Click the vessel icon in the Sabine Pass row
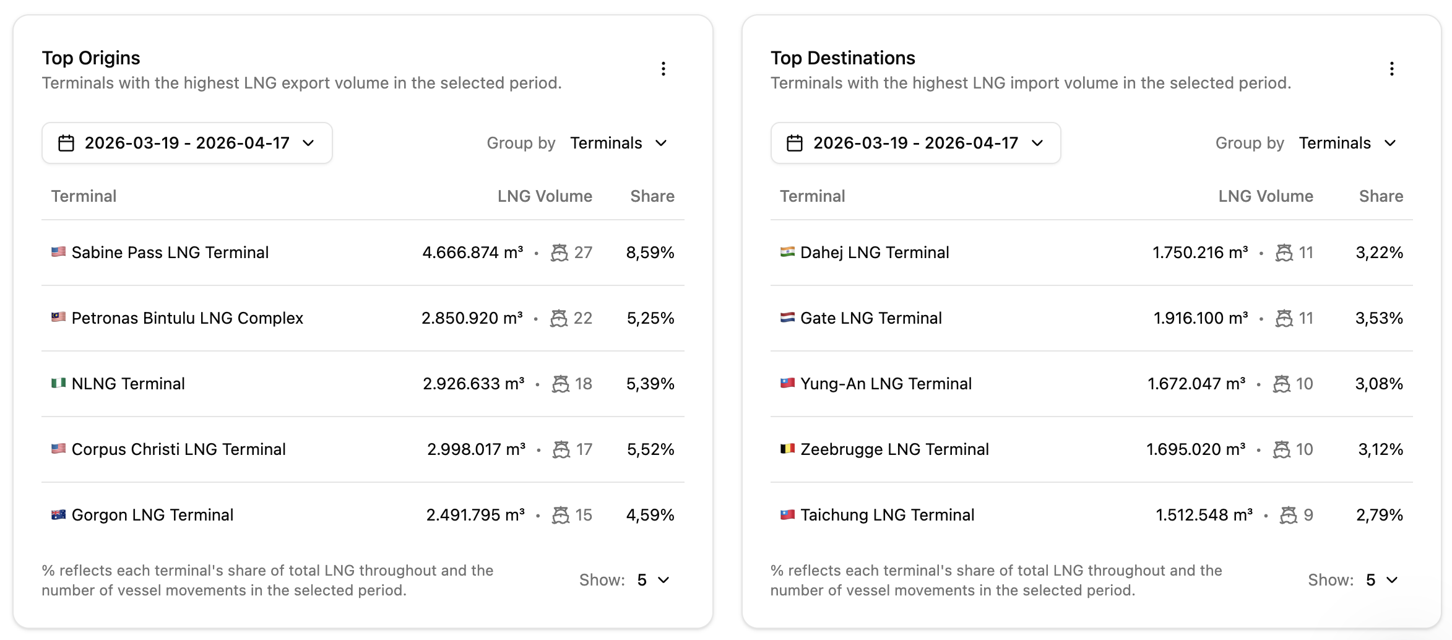Image resolution: width=1452 pixels, height=640 pixels. (x=560, y=253)
